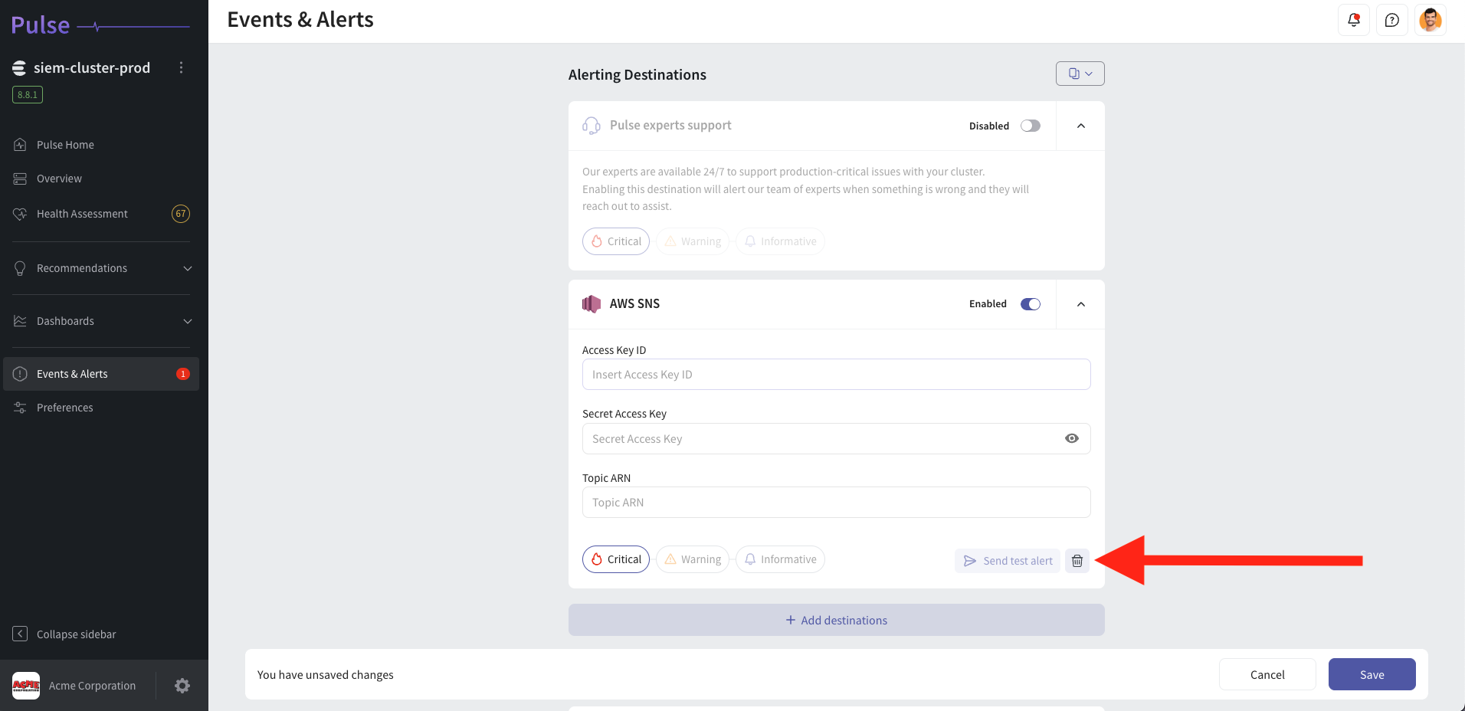This screenshot has height=711, width=1465.
Task: Click Add destinations
Action: pyautogui.click(x=835, y=620)
